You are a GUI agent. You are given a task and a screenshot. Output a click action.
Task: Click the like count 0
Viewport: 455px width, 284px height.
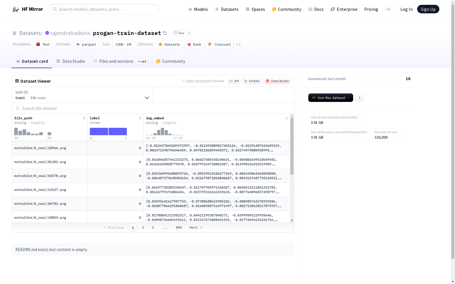[x=189, y=33]
